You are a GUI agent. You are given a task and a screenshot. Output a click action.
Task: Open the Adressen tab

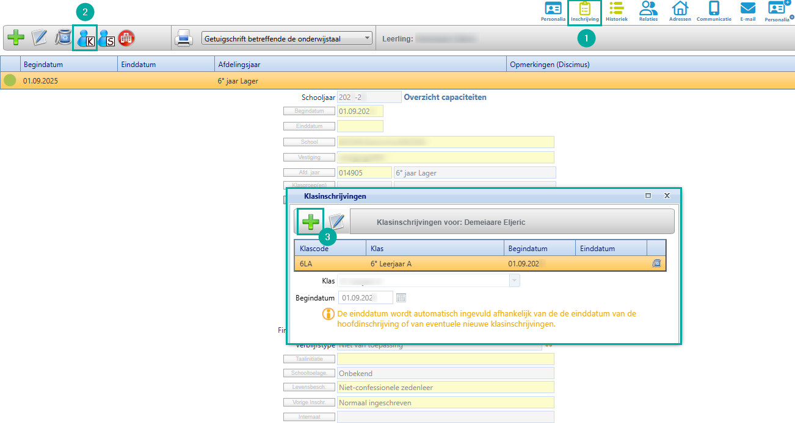coord(680,12)
